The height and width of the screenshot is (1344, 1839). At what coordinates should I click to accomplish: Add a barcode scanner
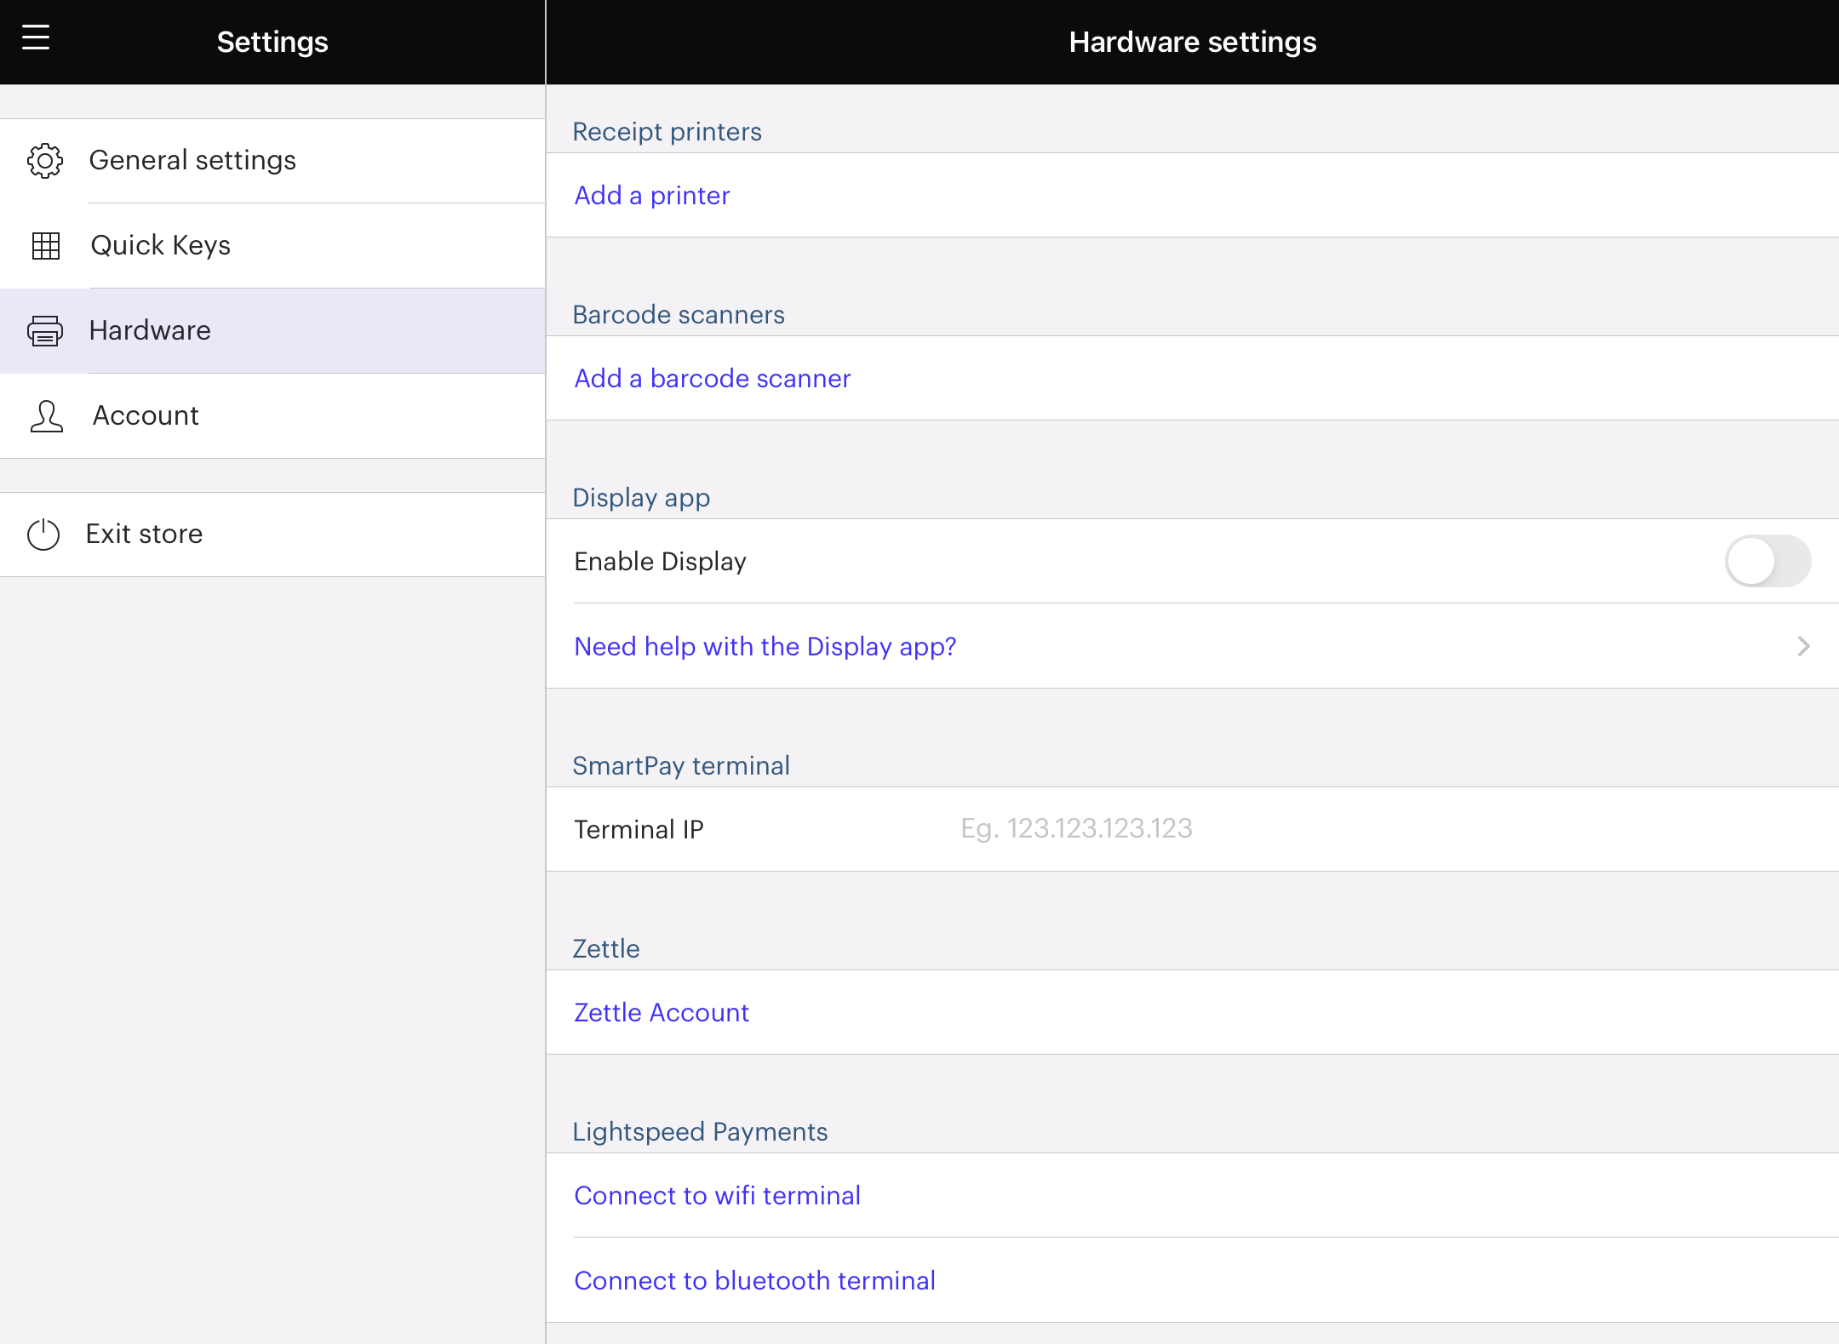712,378
